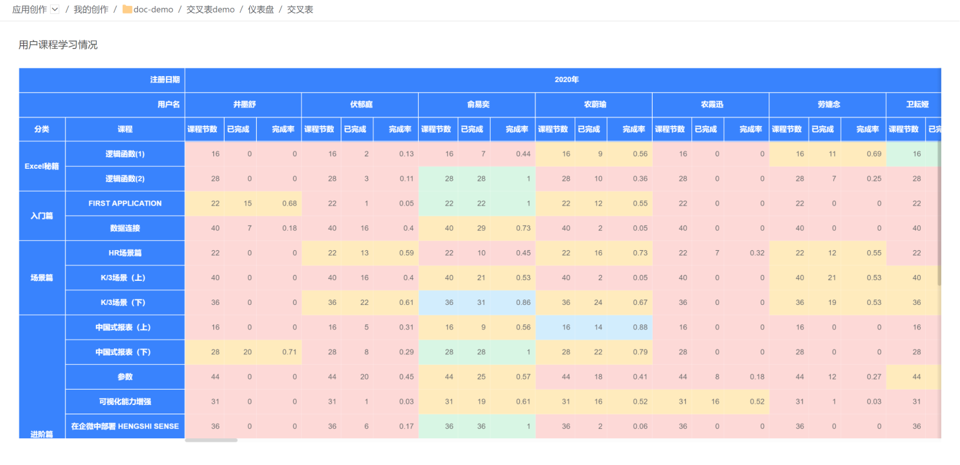Click 在企微中部署 HENGSHI SENSE course row

point(125,426)
